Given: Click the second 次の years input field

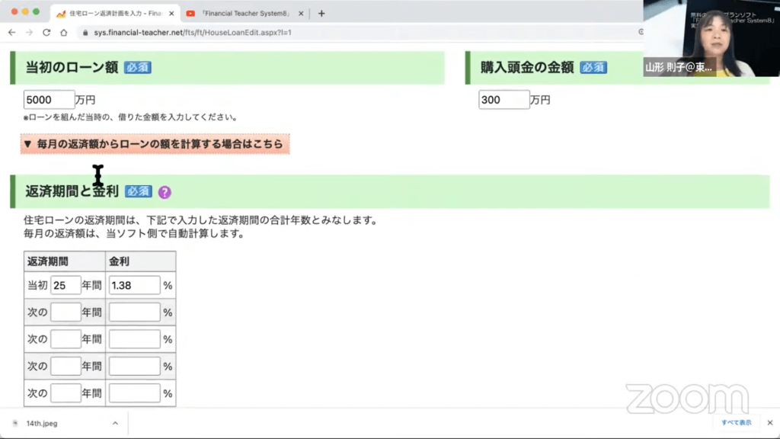Looking at the screenshot, I should pyautogui.click(x=66, y=339).
